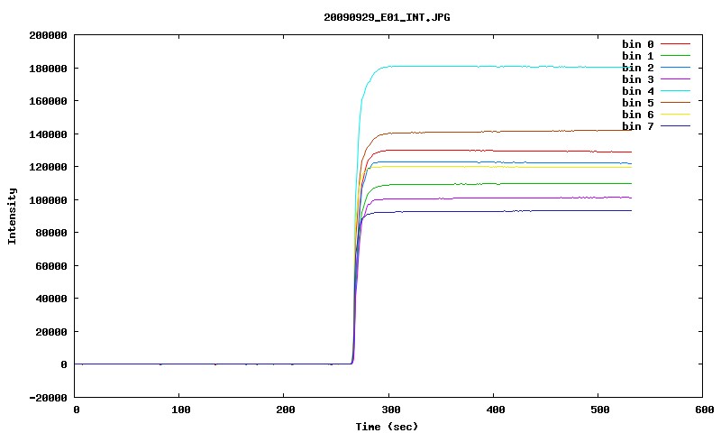Viewport: 721px width, 433px height.
Task: Click the 'bin 3' legend label
Action: point(638,79)
